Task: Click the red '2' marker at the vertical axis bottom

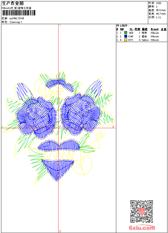Action: pos(60,231)
